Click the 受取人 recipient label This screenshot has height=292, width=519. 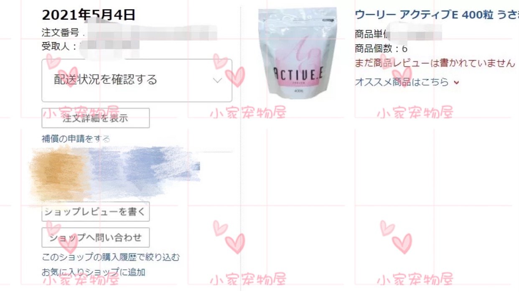(x=58, y=46)
